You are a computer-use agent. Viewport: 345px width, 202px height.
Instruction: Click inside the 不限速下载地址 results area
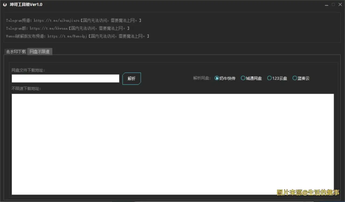tap(172, 144)
